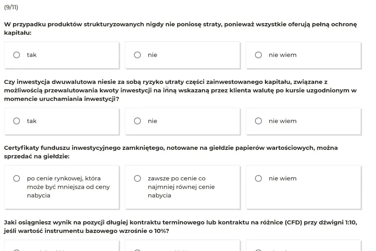This screenshot has width=376, height=251.
Task: Click the 'tak' answer card in the first question
Action: click(x=61, y=55)
